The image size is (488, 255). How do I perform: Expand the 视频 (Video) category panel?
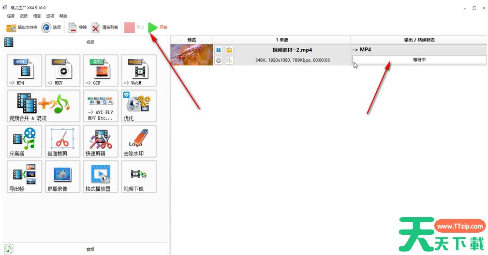(85, 42)
